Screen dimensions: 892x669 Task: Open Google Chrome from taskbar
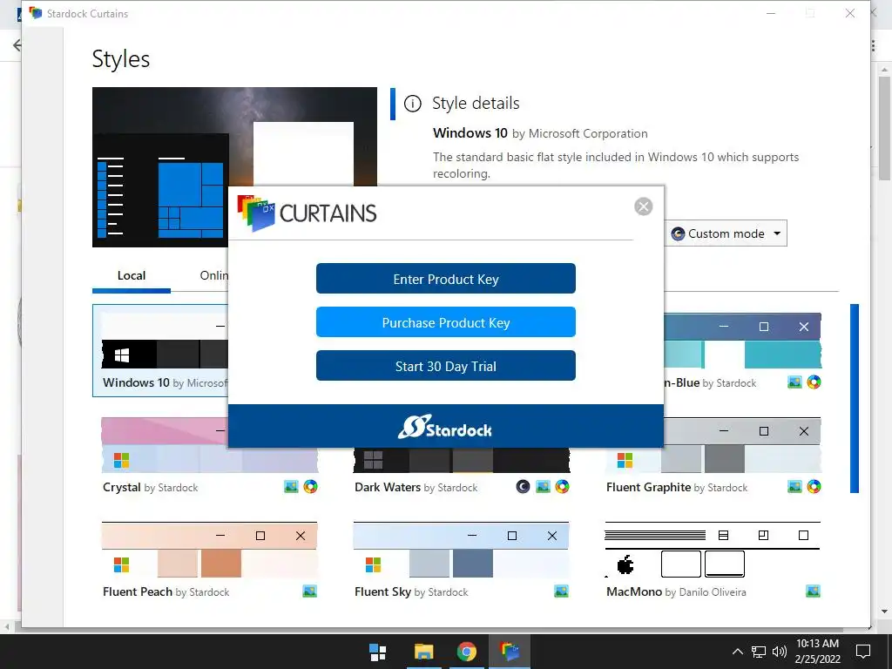(467, 652)
